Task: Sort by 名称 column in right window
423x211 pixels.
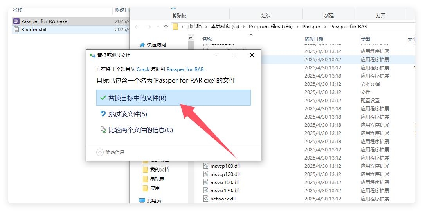Action: [x=207, y=39]
